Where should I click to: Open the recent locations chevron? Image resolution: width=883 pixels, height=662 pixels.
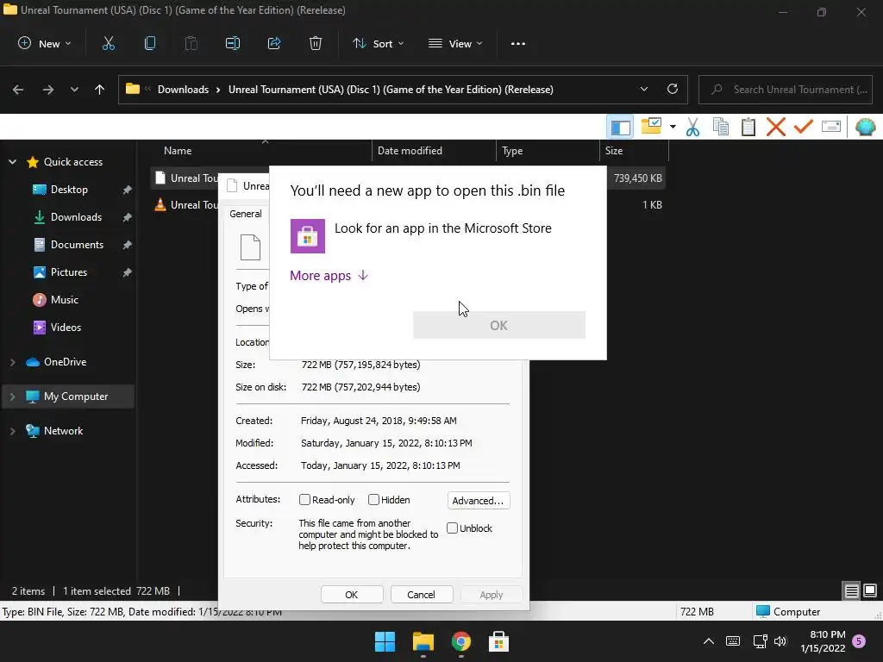tap(74, 90)
